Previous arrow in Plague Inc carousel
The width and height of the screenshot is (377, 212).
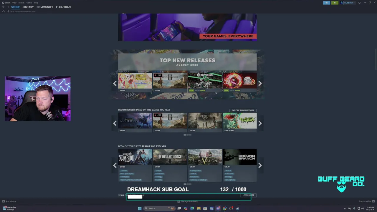115,165
